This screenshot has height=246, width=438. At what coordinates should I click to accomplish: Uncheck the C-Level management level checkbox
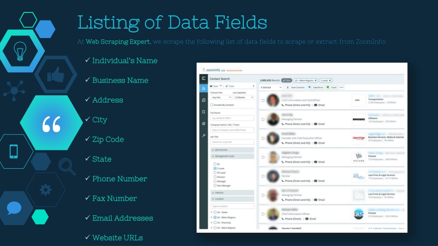click(x=215, y=168)
